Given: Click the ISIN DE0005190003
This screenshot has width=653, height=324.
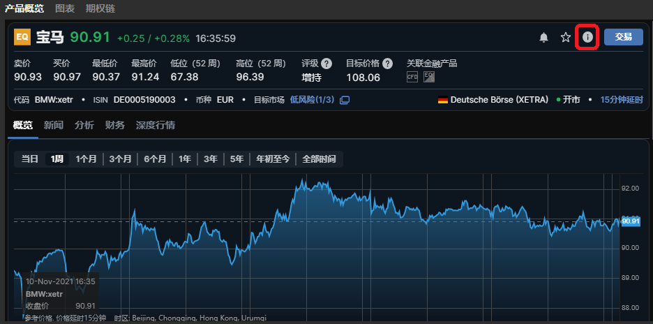Looking at the screenshot, I should coord(144,100).
